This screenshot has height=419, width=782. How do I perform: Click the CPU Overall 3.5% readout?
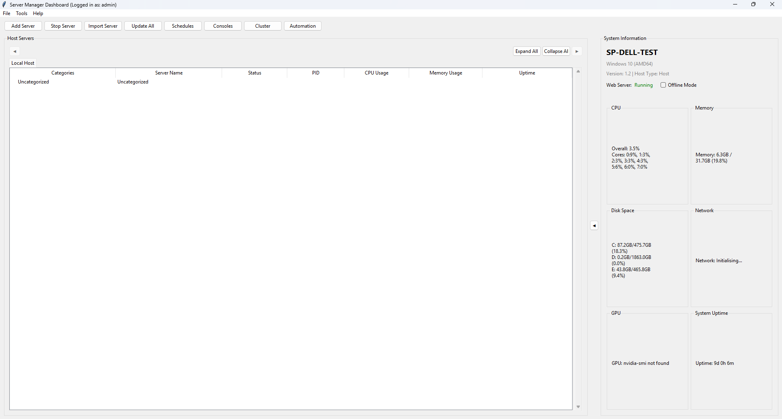coord(626,149)
